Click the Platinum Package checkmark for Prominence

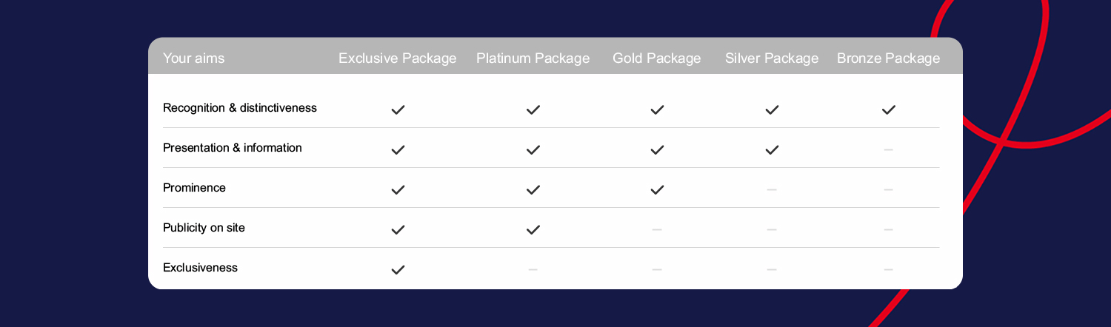coord(533,189)
